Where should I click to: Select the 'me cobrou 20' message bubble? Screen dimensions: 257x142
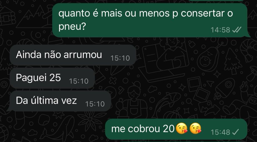click(176, 129)
